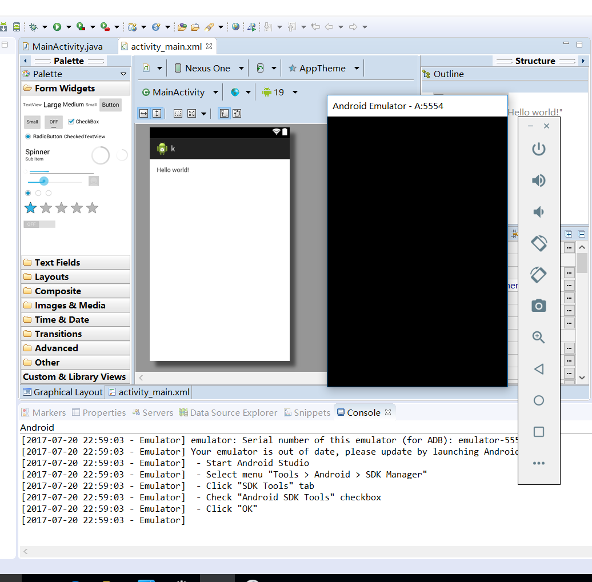Click the emulator Volume Down icon
The image size is (592, 582).
pos(539,212)
